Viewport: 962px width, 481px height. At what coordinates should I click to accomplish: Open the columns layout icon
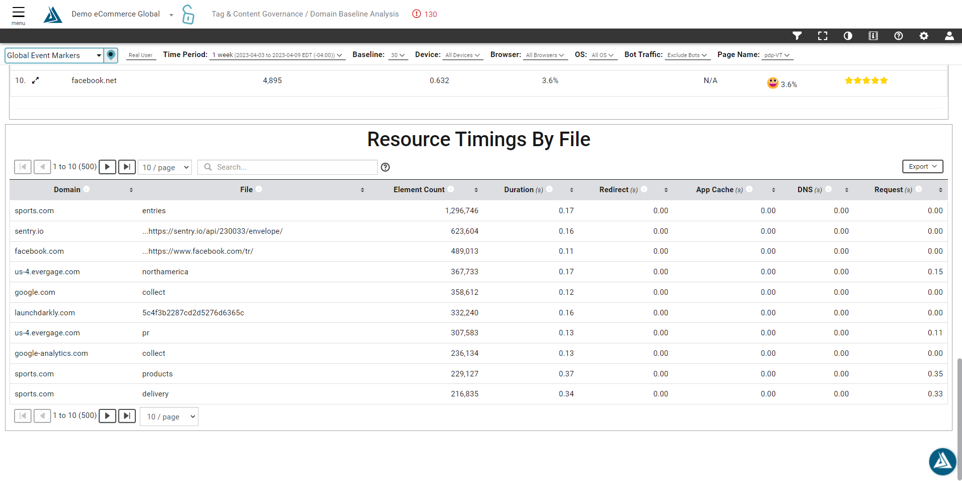click(873, 36)
